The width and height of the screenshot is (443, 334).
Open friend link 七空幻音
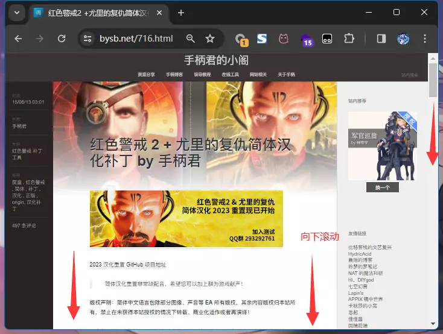click(x=358, y=286)
